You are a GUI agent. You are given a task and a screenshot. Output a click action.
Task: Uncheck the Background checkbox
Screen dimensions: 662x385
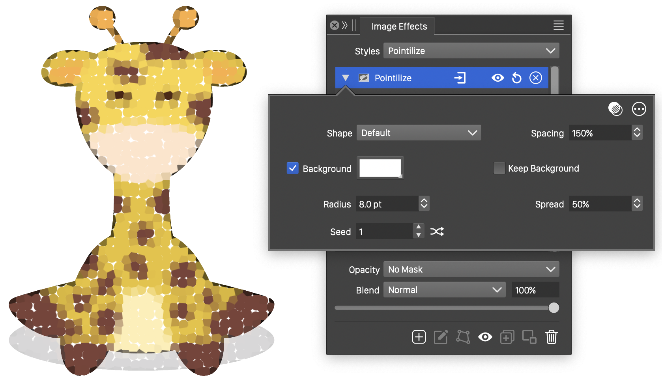point(293,168)
